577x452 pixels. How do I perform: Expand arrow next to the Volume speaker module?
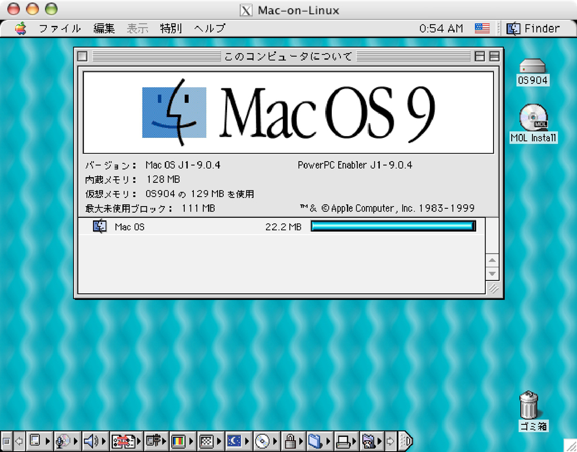click(104, 441)
